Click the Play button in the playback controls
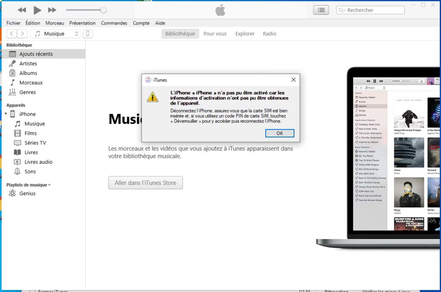This screenshot has height=292, width=441. tap(37, 10)
